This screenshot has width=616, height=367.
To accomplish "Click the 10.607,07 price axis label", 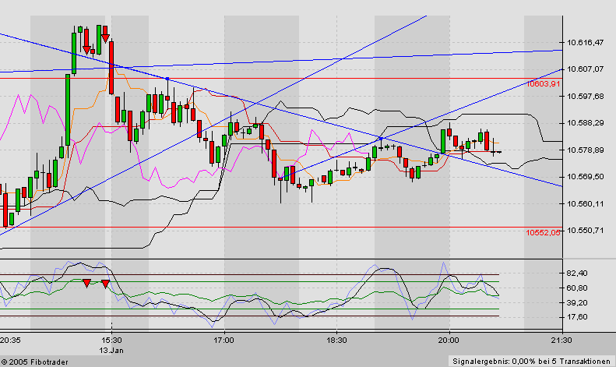I will [585, 69].
